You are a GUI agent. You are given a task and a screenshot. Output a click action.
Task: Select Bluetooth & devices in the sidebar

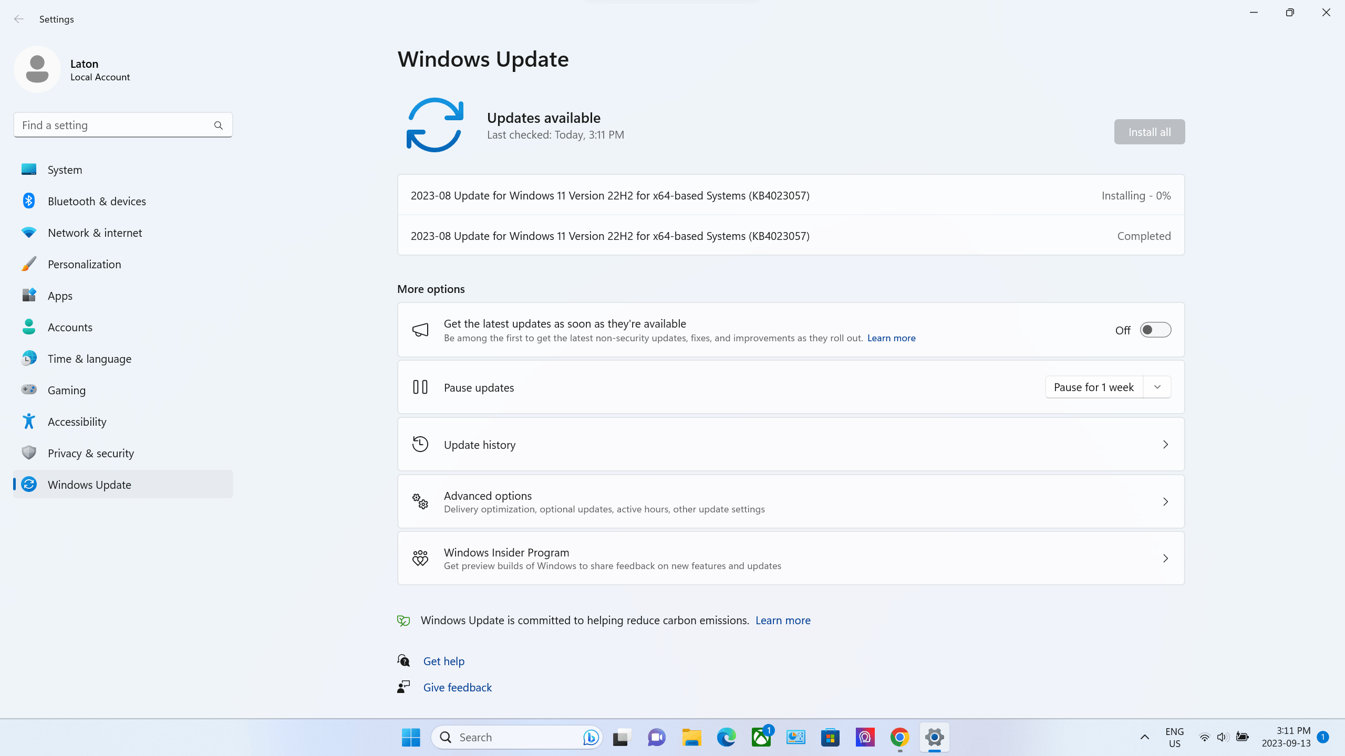point(97,201)
